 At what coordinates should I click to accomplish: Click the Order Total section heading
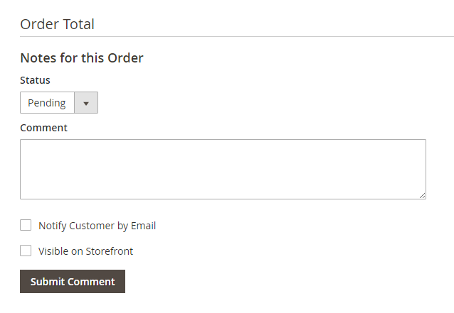click(x=58, y=24)
